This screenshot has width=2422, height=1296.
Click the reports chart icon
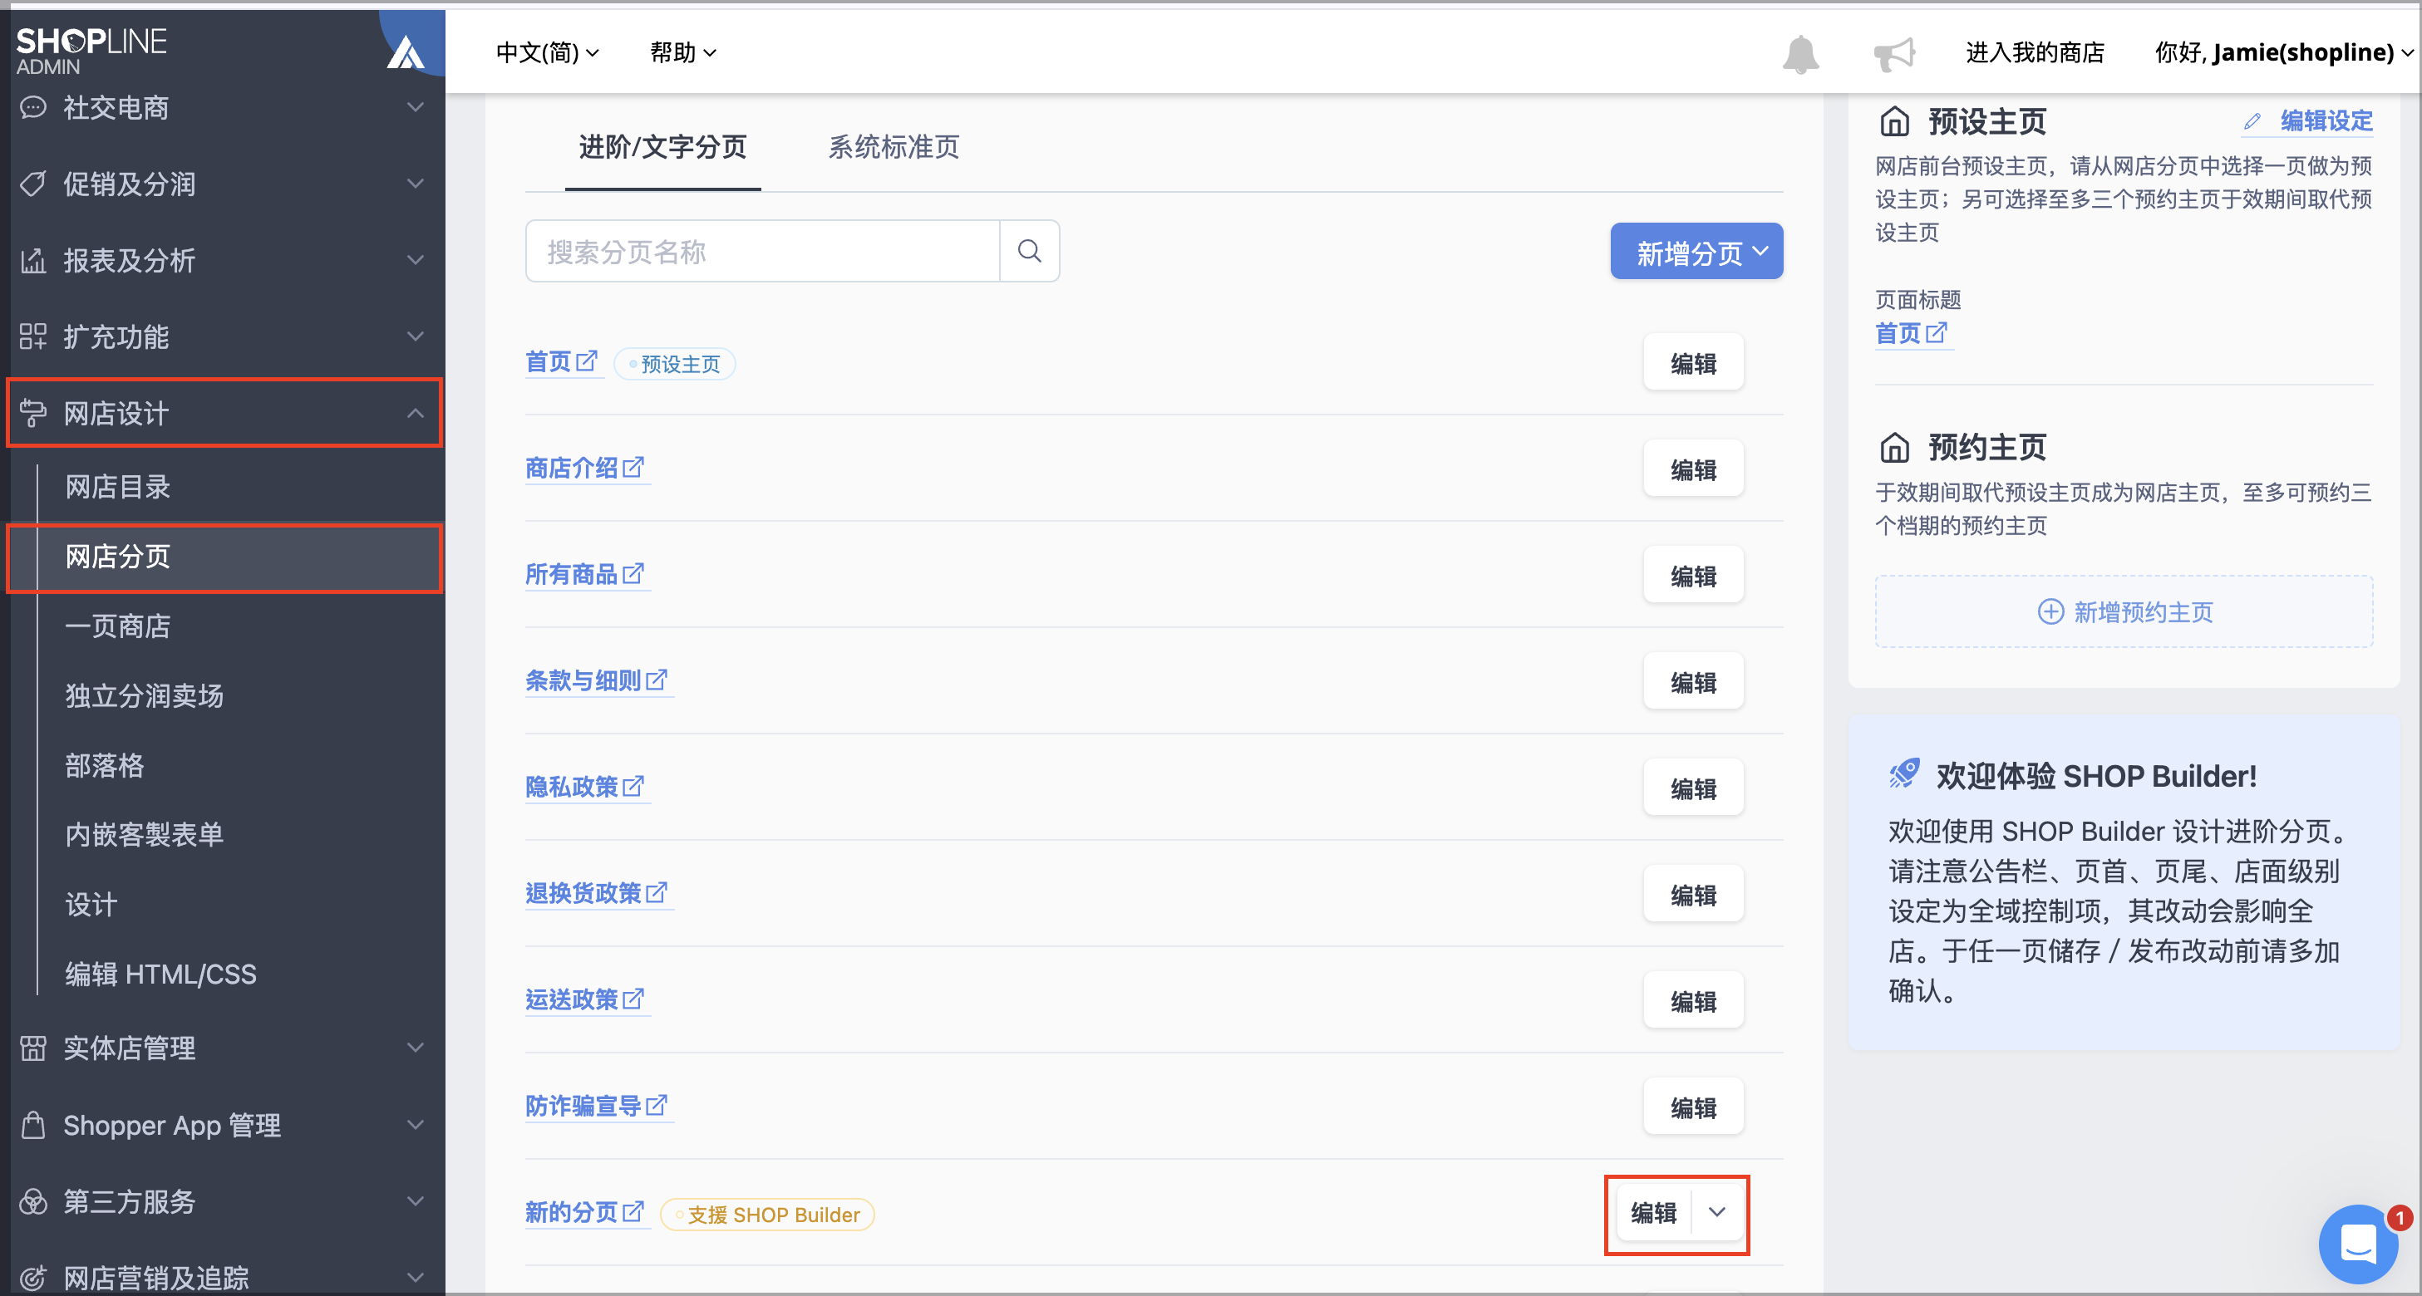click(33, 260)
